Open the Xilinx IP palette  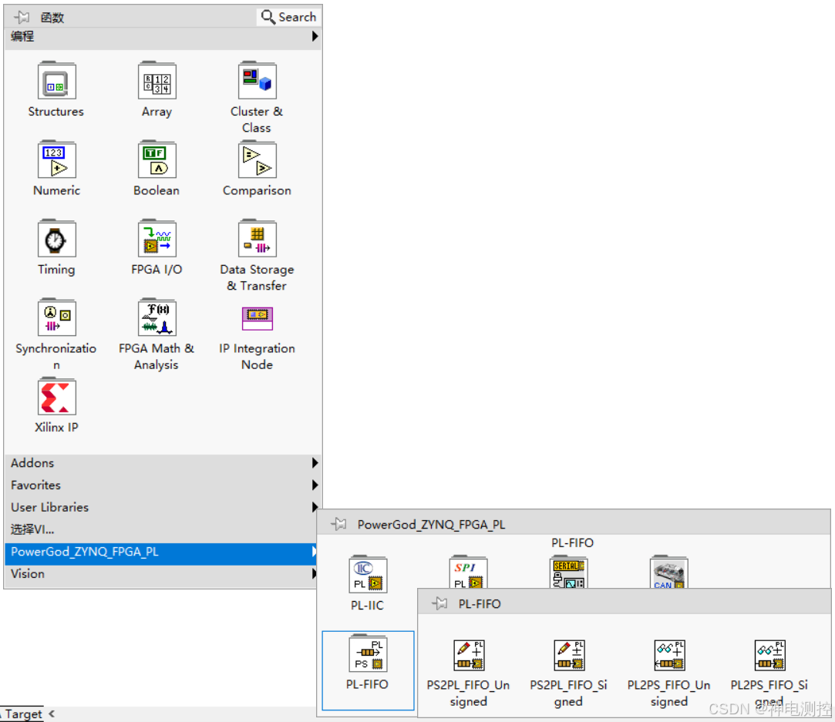[56, 397]
